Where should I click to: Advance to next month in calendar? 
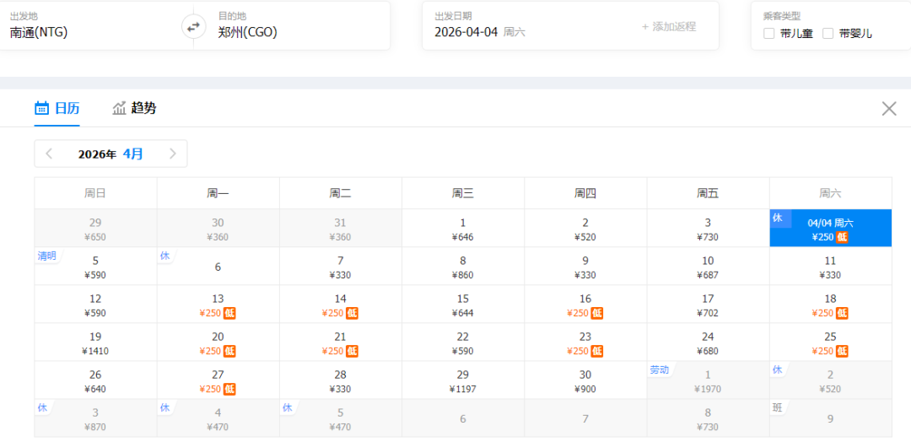point(172,154)
